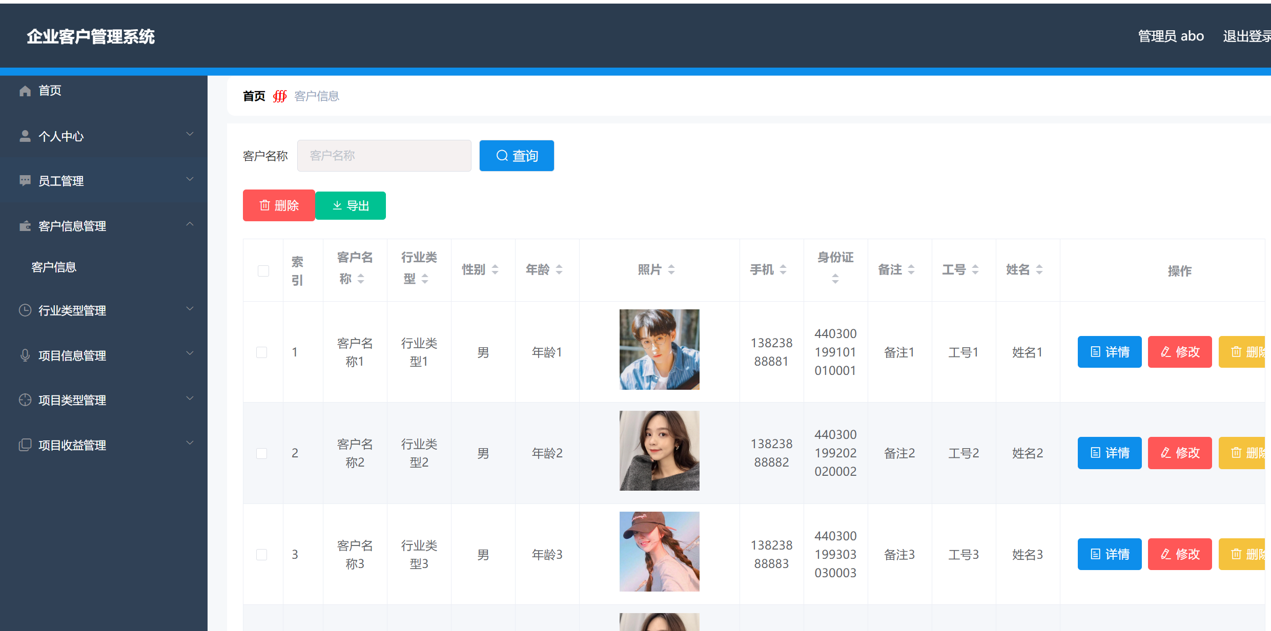Image resolution: width=1271 pixels, height=631 pixels.
Task: Click the microphone icon beside 项目信息管理
Action: (x=25, y=355)
